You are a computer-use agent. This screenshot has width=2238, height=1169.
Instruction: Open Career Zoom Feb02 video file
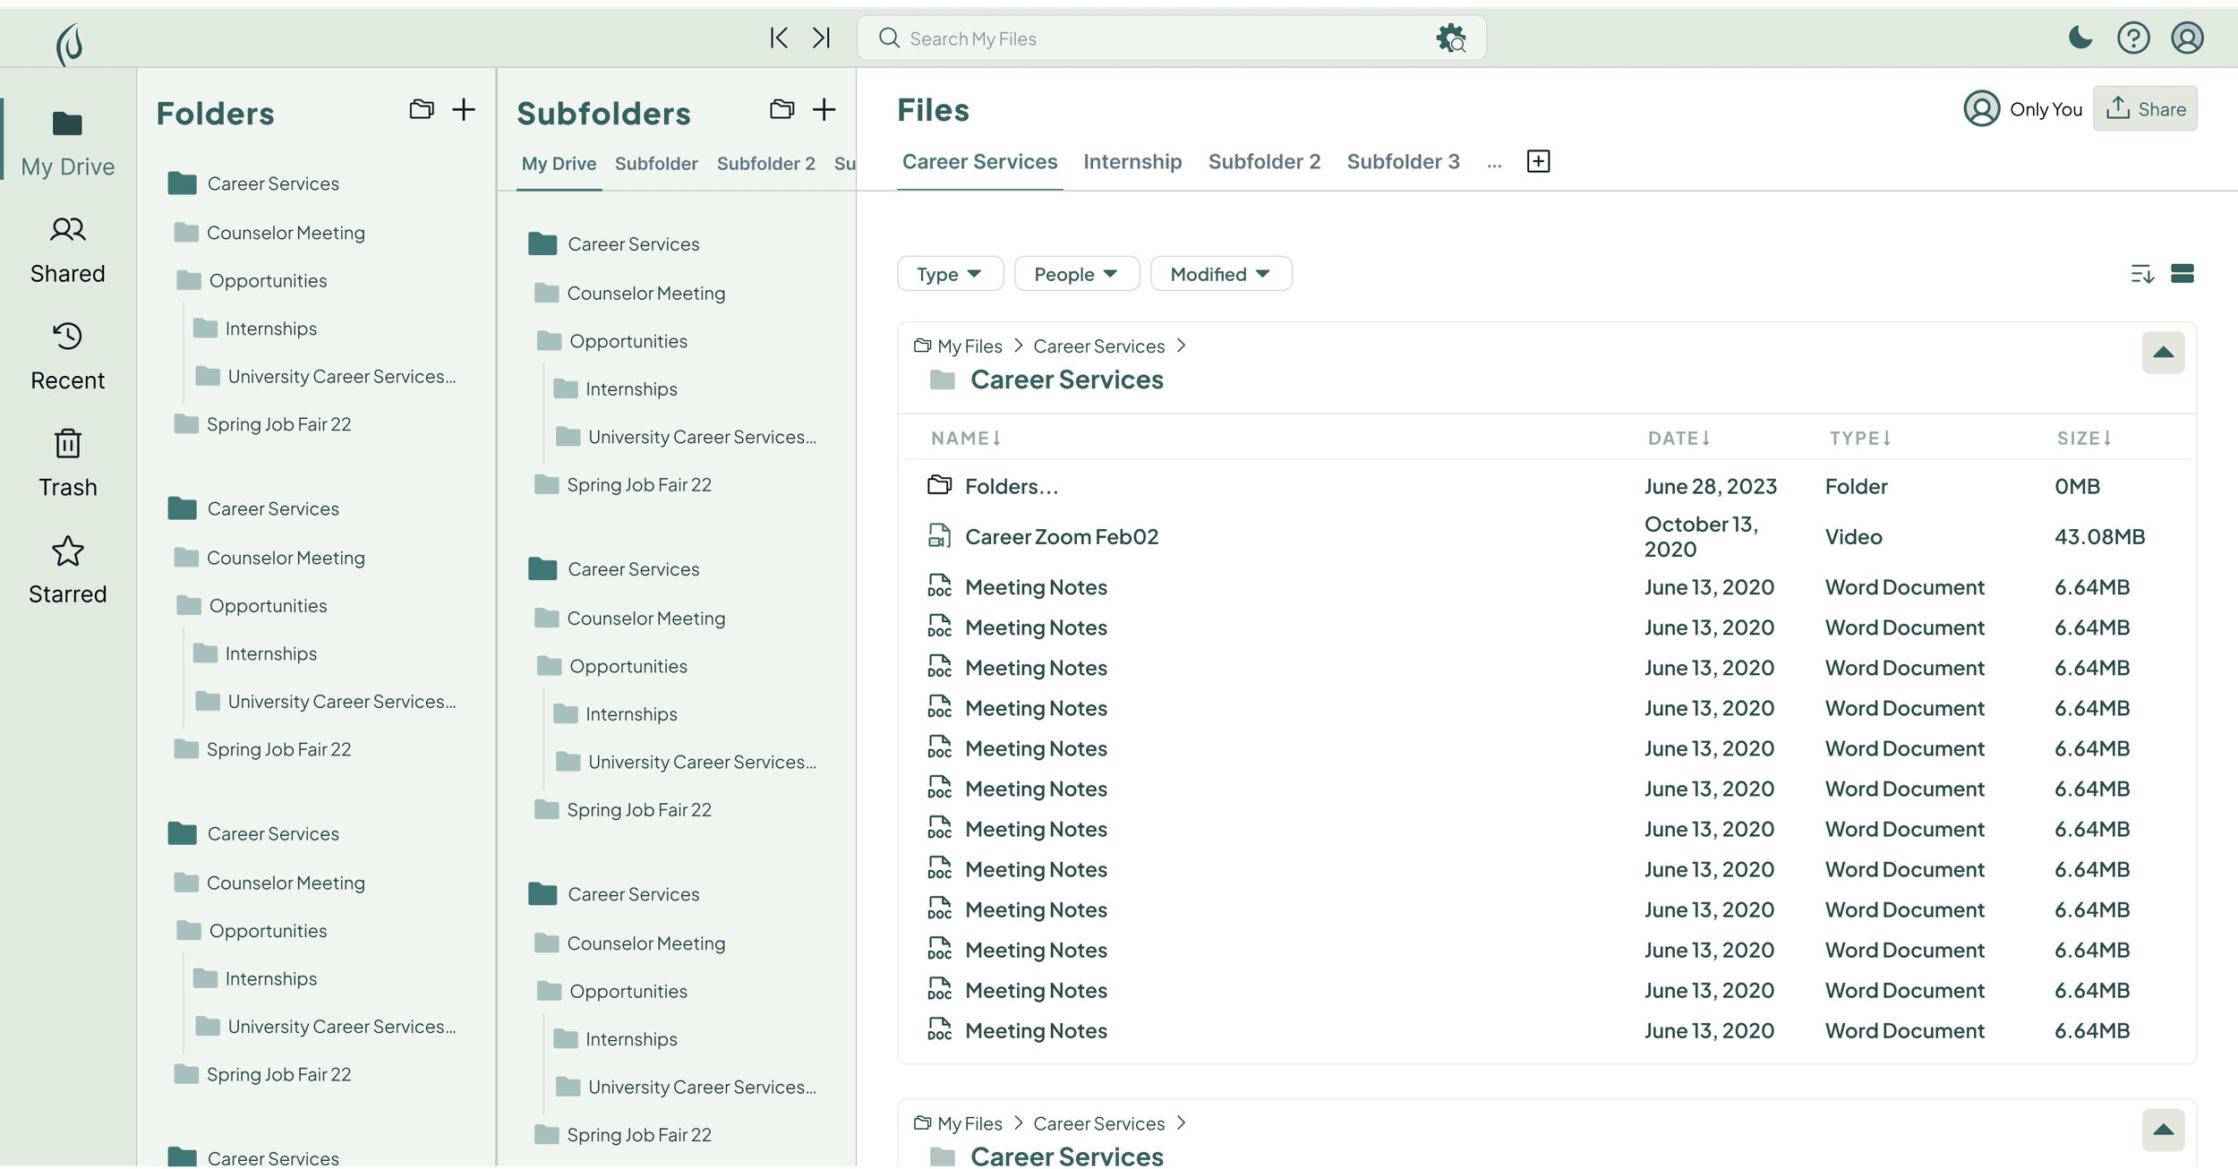[x=1547, y=537]
